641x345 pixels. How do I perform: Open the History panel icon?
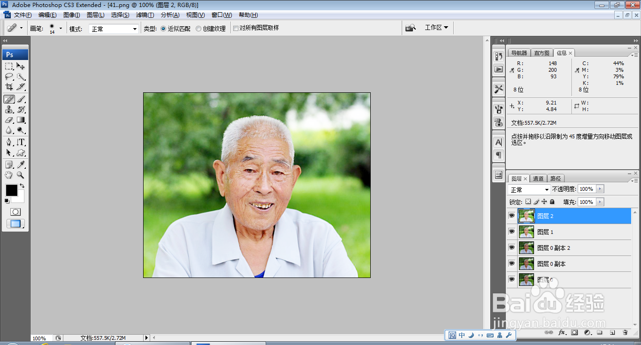tap(498, 56)
